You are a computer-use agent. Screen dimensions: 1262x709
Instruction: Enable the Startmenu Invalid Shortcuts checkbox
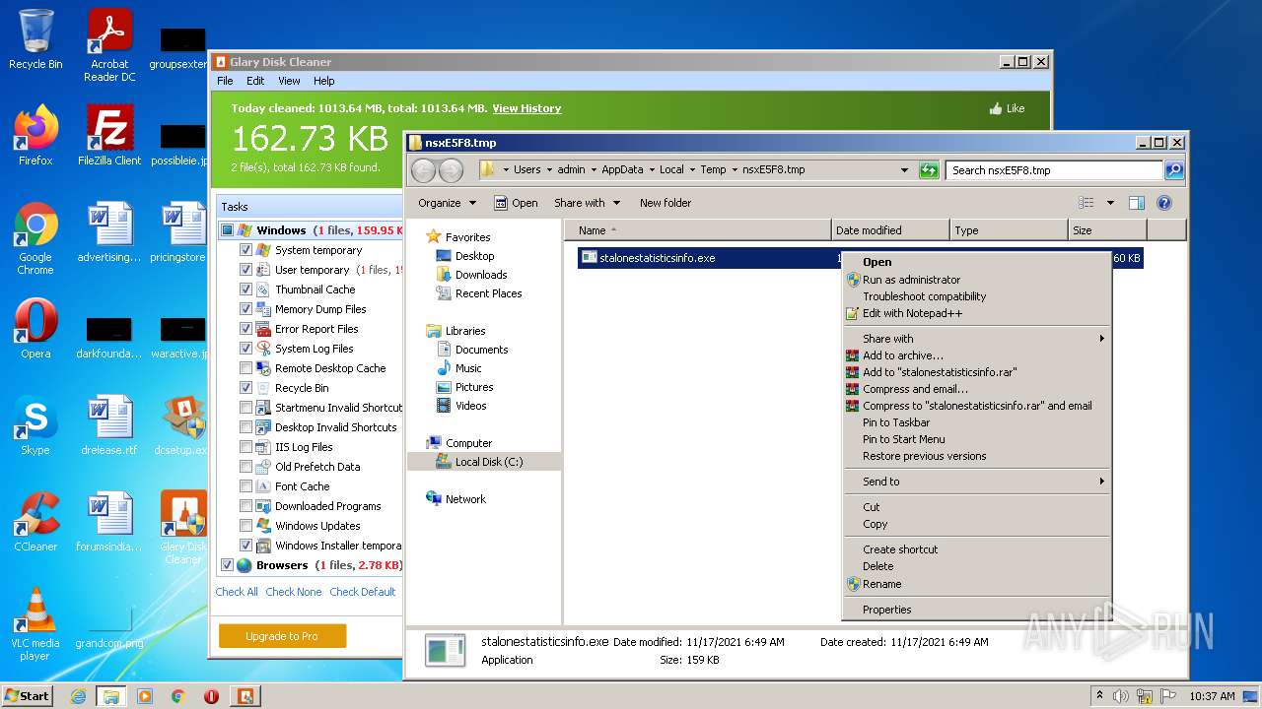(x=245, y=408)
